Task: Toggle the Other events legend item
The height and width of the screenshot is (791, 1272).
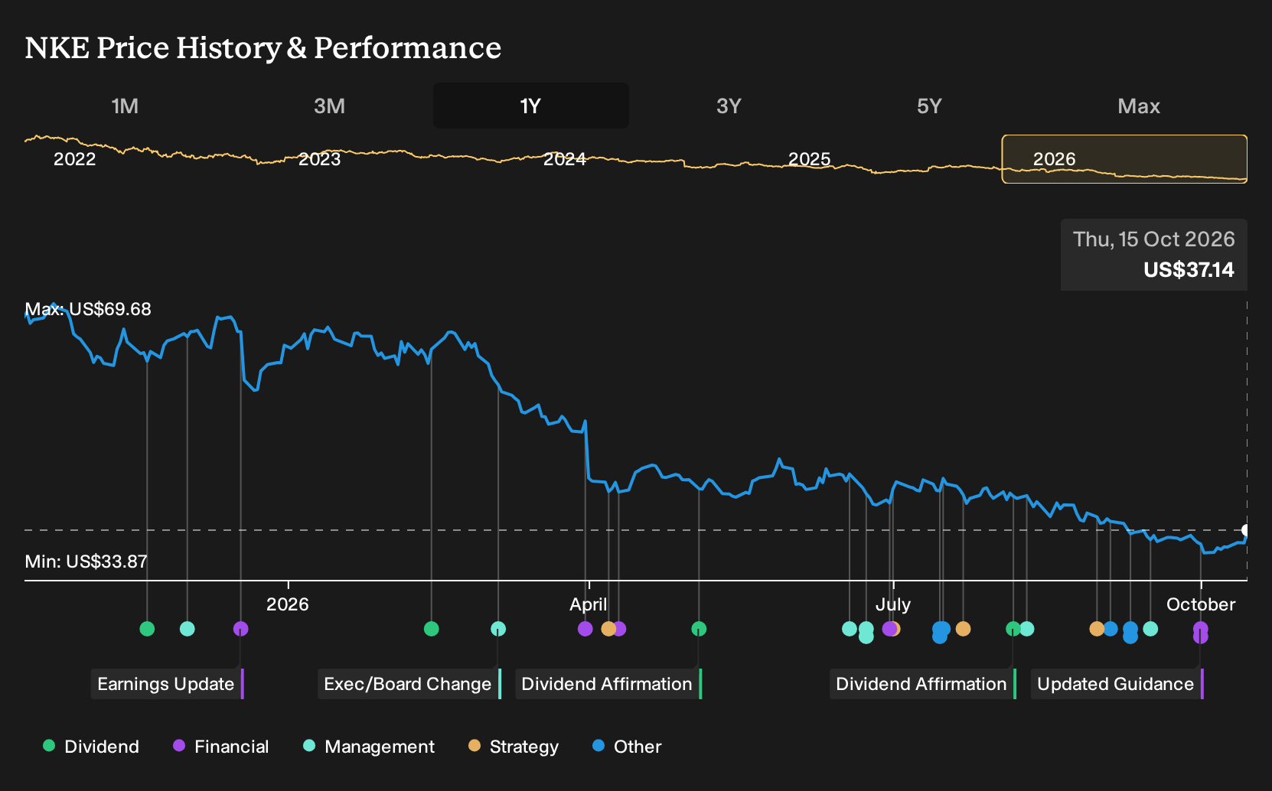Action: tap(627, 747)
